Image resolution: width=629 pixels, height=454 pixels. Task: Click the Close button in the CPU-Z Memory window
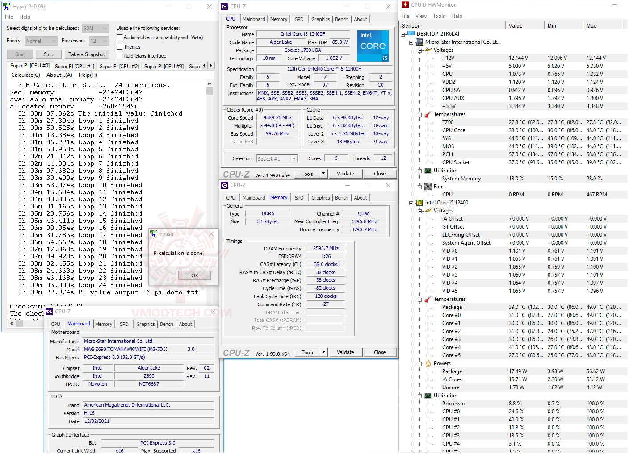pos(380,352)
